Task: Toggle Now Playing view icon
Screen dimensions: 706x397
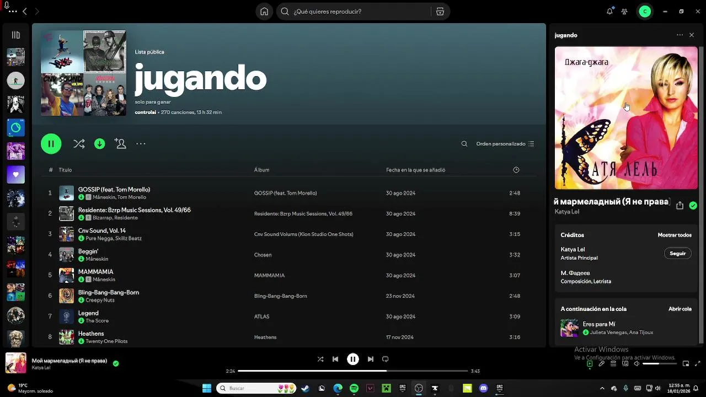Action: pos(590,364)
